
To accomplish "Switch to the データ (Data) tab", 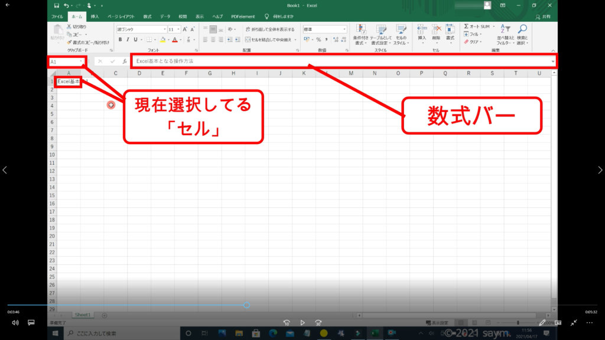I will (x=165, y=17).
